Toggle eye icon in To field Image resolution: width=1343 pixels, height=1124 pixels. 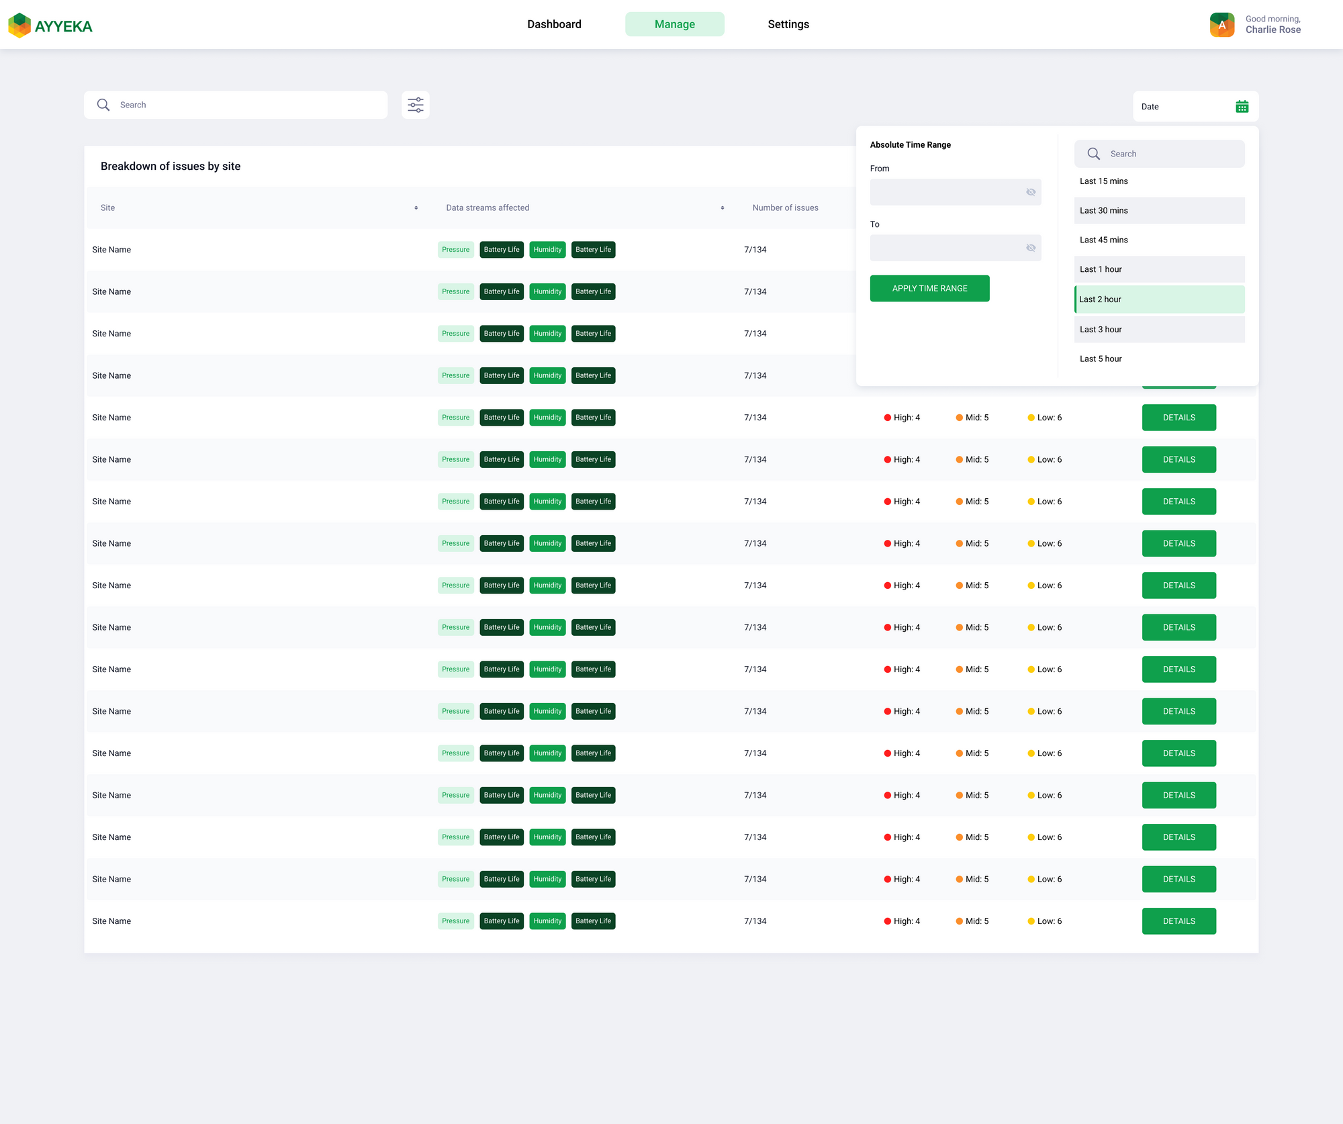tap(1031, 248)
